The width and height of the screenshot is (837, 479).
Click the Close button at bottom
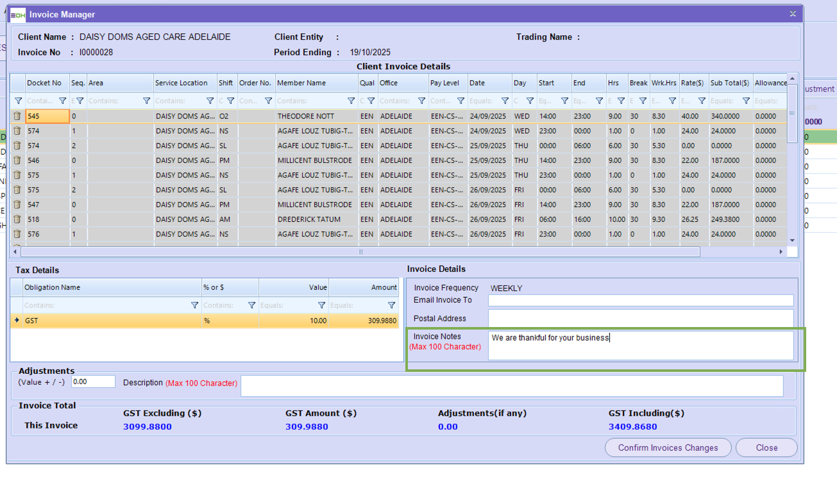point(766,448)
